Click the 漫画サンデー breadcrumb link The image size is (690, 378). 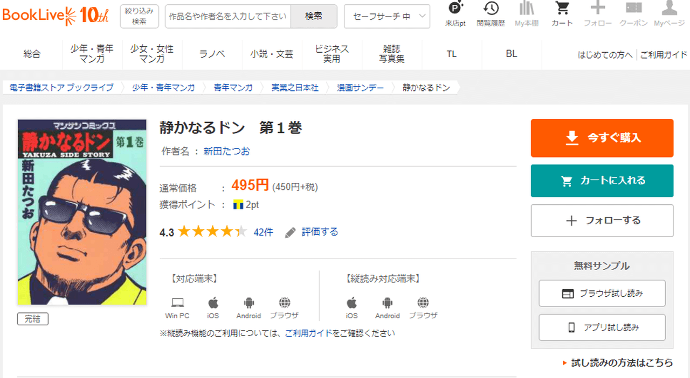[x=361, y=87]
